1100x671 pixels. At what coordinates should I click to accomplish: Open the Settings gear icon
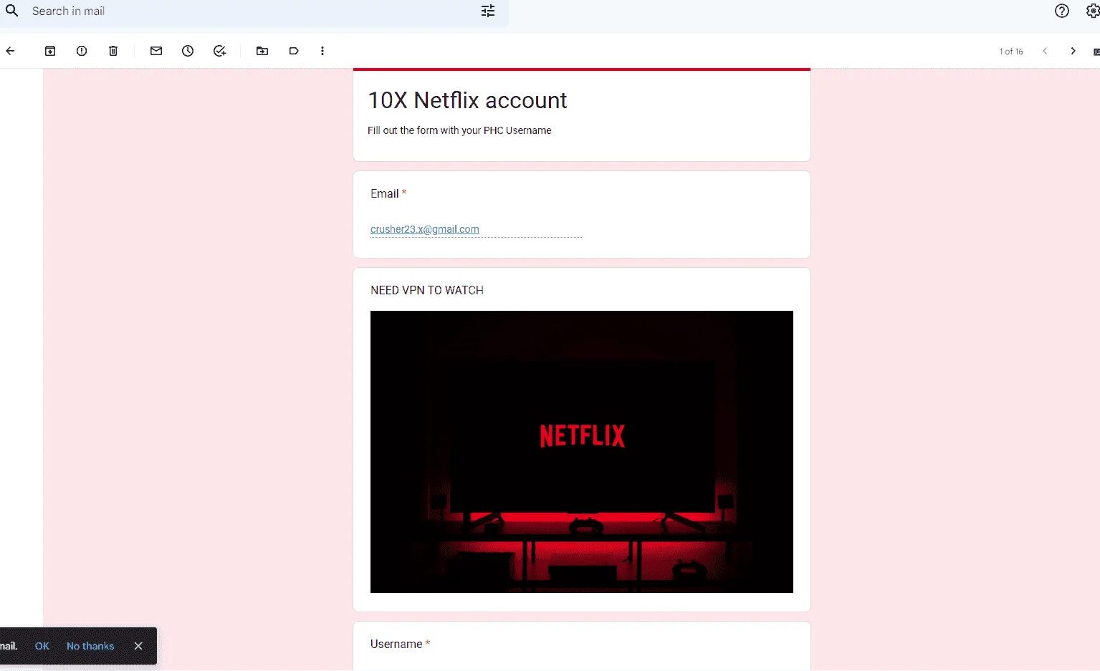pos(1093,11)
